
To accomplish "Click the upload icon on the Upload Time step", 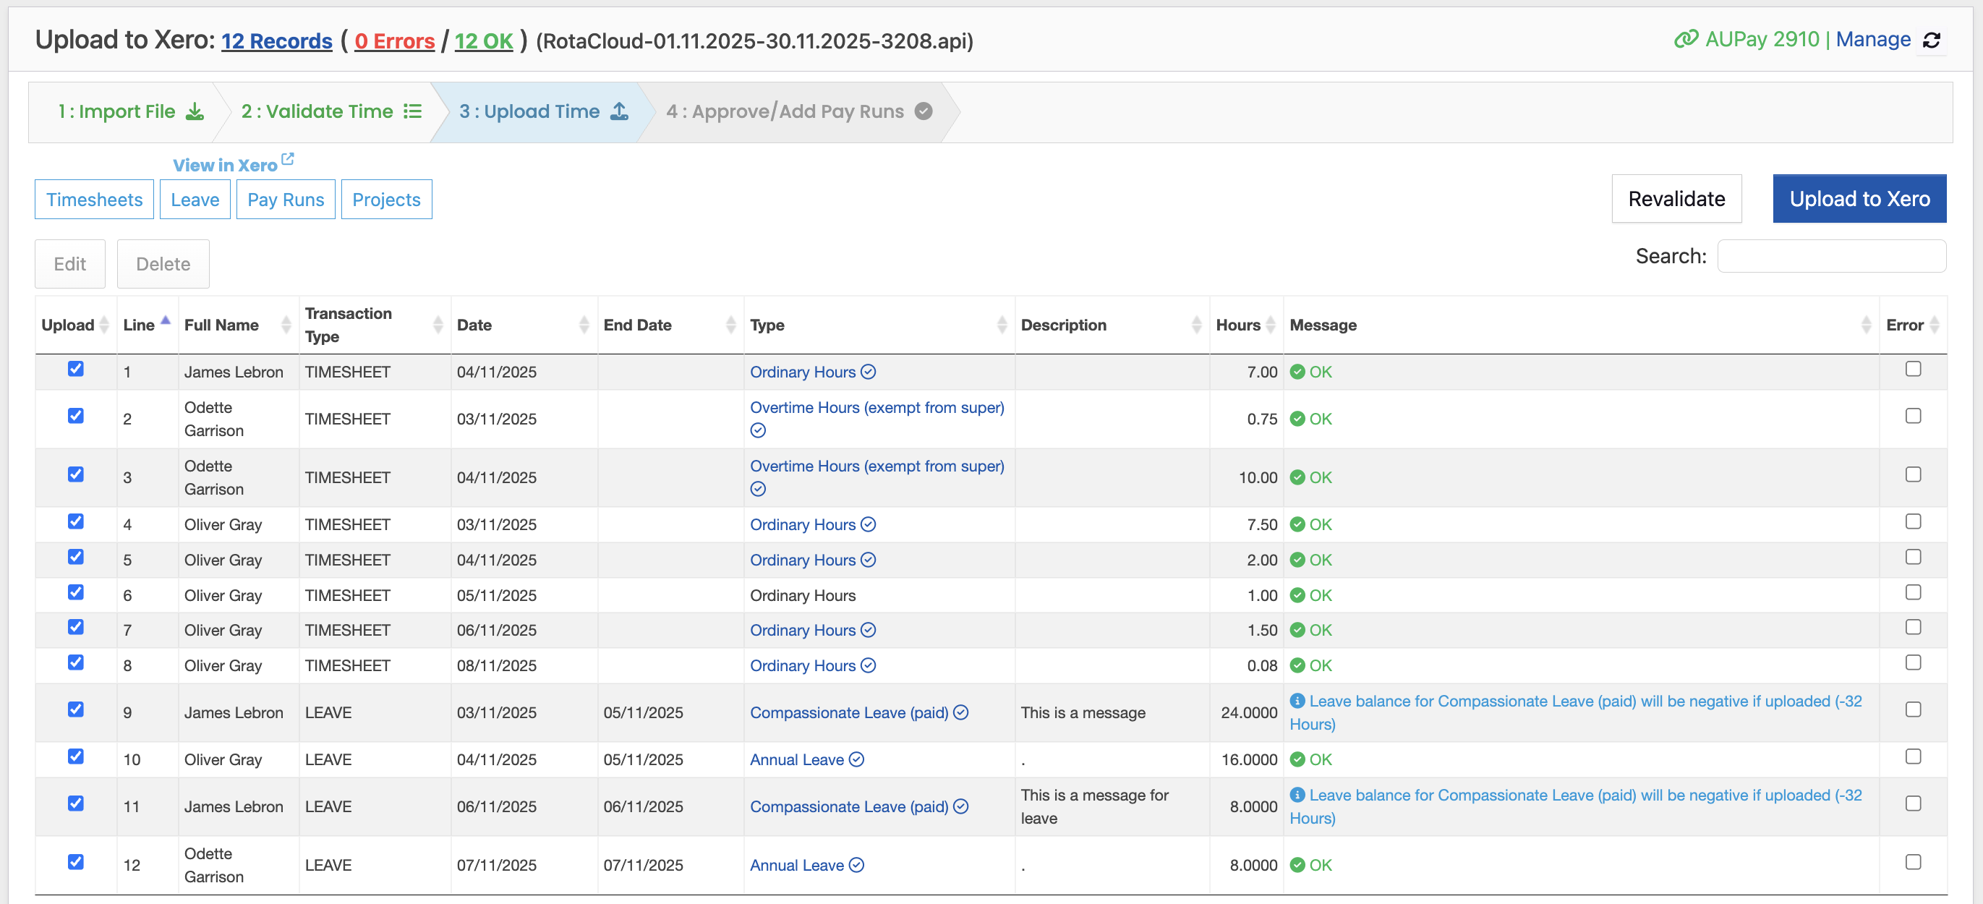I will [x=619, y=111].
